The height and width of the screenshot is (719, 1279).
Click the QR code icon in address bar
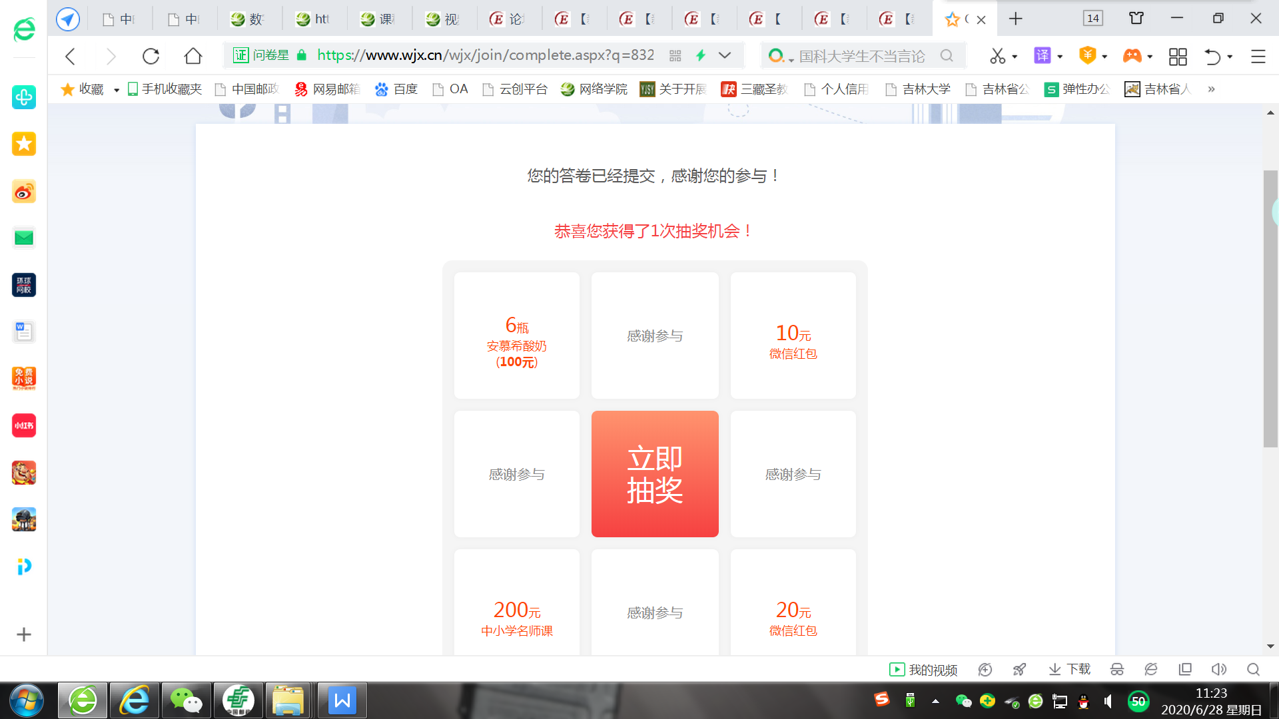pyautogui.click(x=675, y=56)
